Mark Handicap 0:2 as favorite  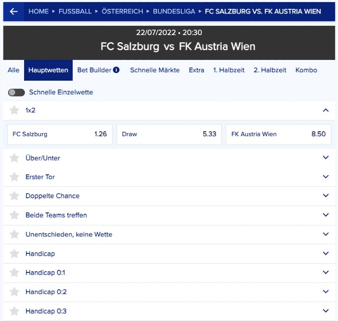click(x=14, y=292)
